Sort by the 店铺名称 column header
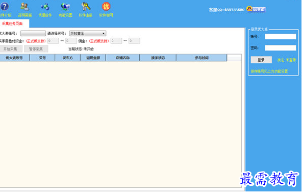 (122, 58)
